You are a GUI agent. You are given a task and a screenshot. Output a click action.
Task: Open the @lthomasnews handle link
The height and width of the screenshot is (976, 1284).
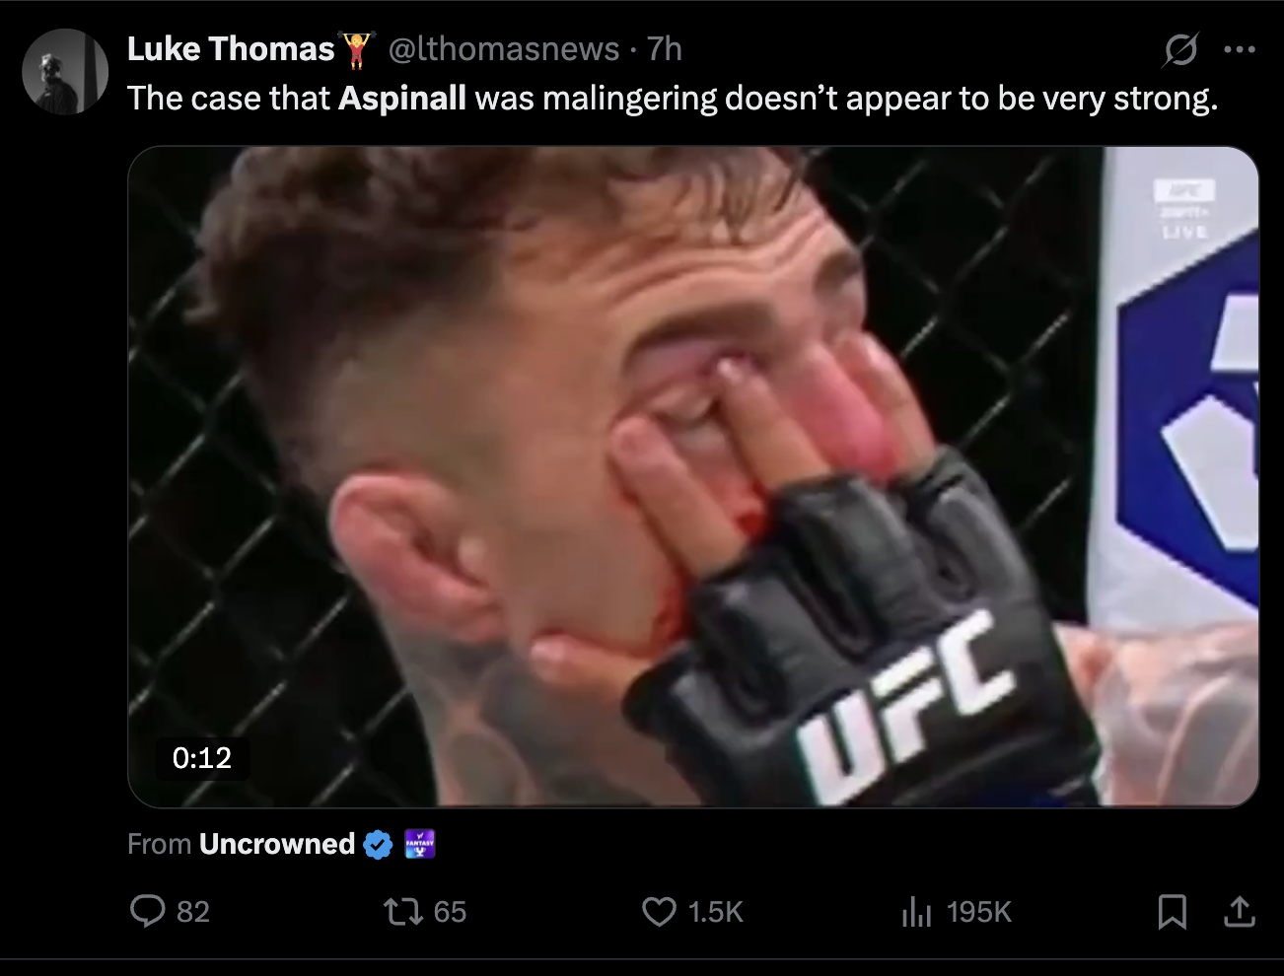[503, 49]
